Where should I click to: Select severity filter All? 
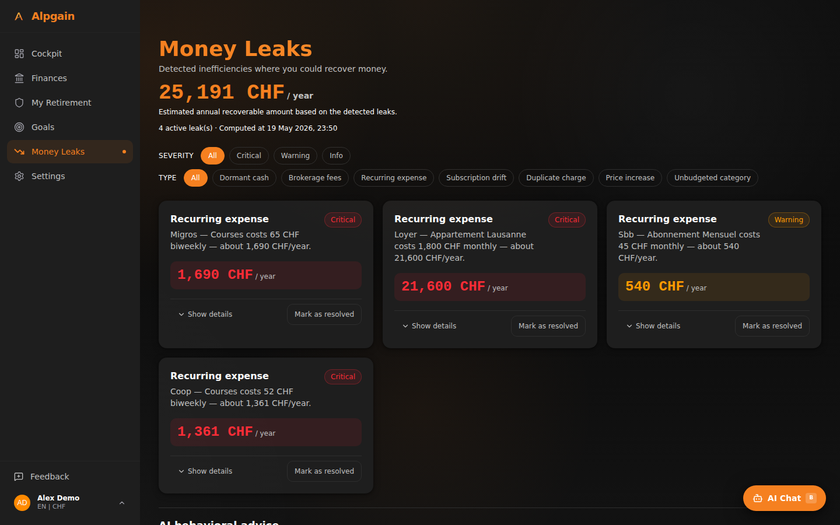pos(212,156)
